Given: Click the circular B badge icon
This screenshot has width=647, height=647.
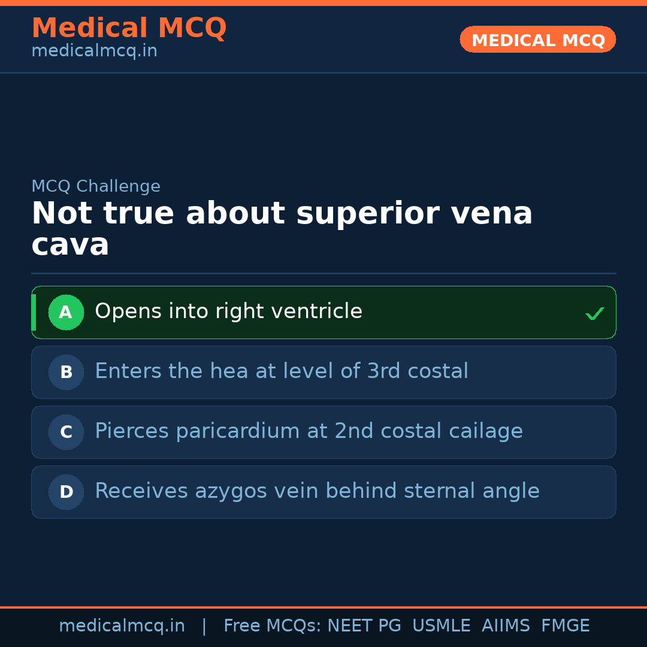Looking at the screenshot, I should click(x=66, y=372).
